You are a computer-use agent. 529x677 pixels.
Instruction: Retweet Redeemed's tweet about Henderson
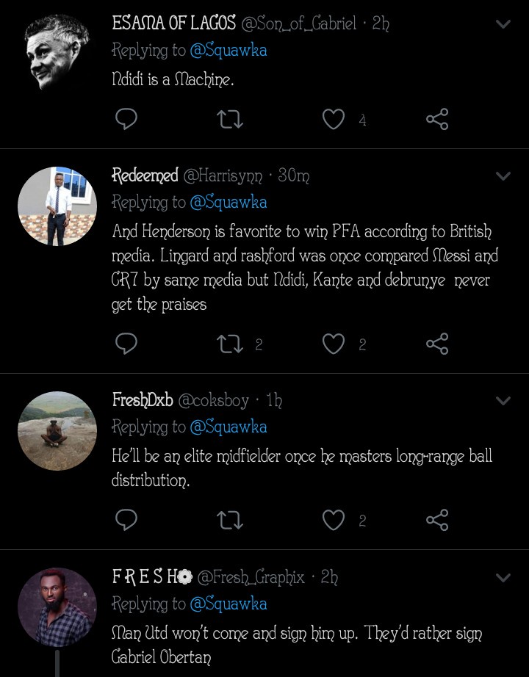click(230, 344)
